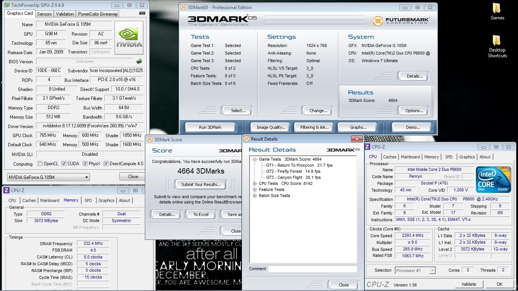This screenshot has height=291, width=518.
Task: Expand the Feature Tests tree node
Action: click(255, 189)
